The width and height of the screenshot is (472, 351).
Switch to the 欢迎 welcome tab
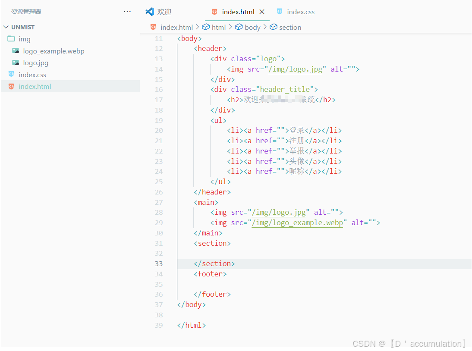click(x=164, y=12)
